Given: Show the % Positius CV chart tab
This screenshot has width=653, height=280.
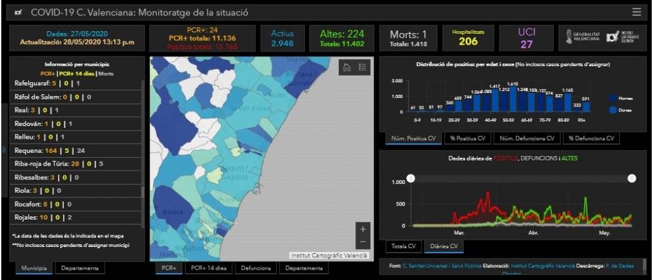Looking at the screenshot, I should 469,138.
